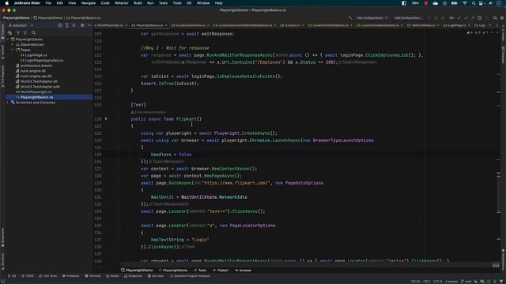Open Solution panel settings gear
This screenshot has width=506, height=284.
point(82,25)
